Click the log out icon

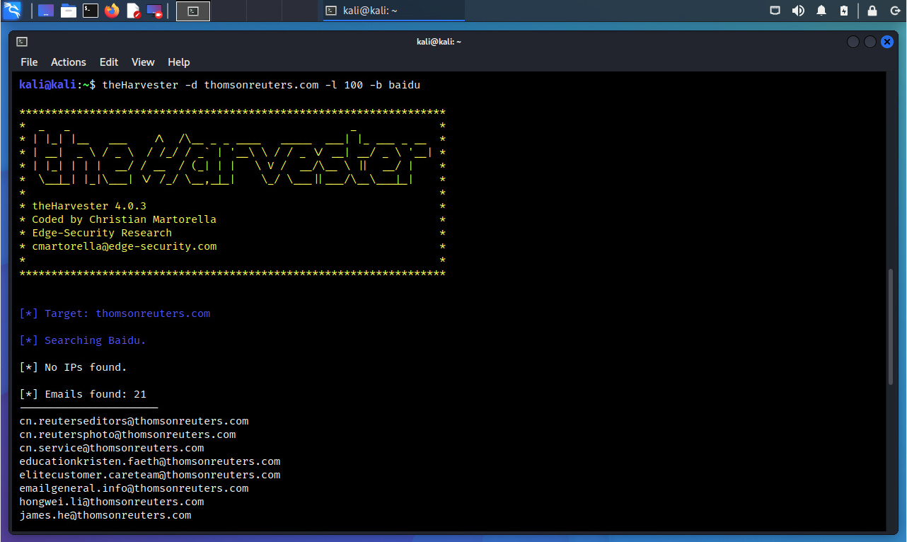[893, 11]
